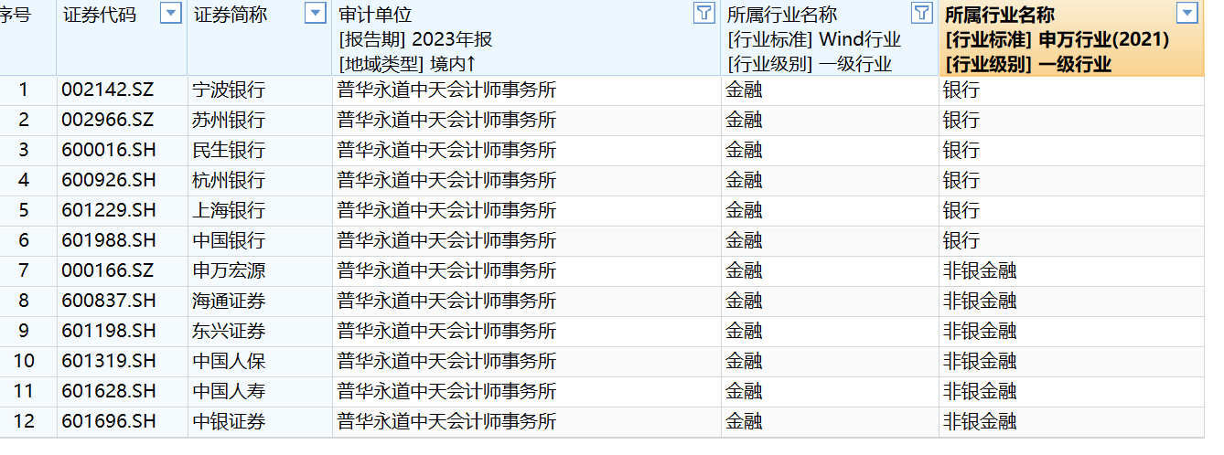This screenshot has width=1224, height=455.
Task: Click the 中国人保 name cell
Action: pyautogui.click(x=260, y=362)
